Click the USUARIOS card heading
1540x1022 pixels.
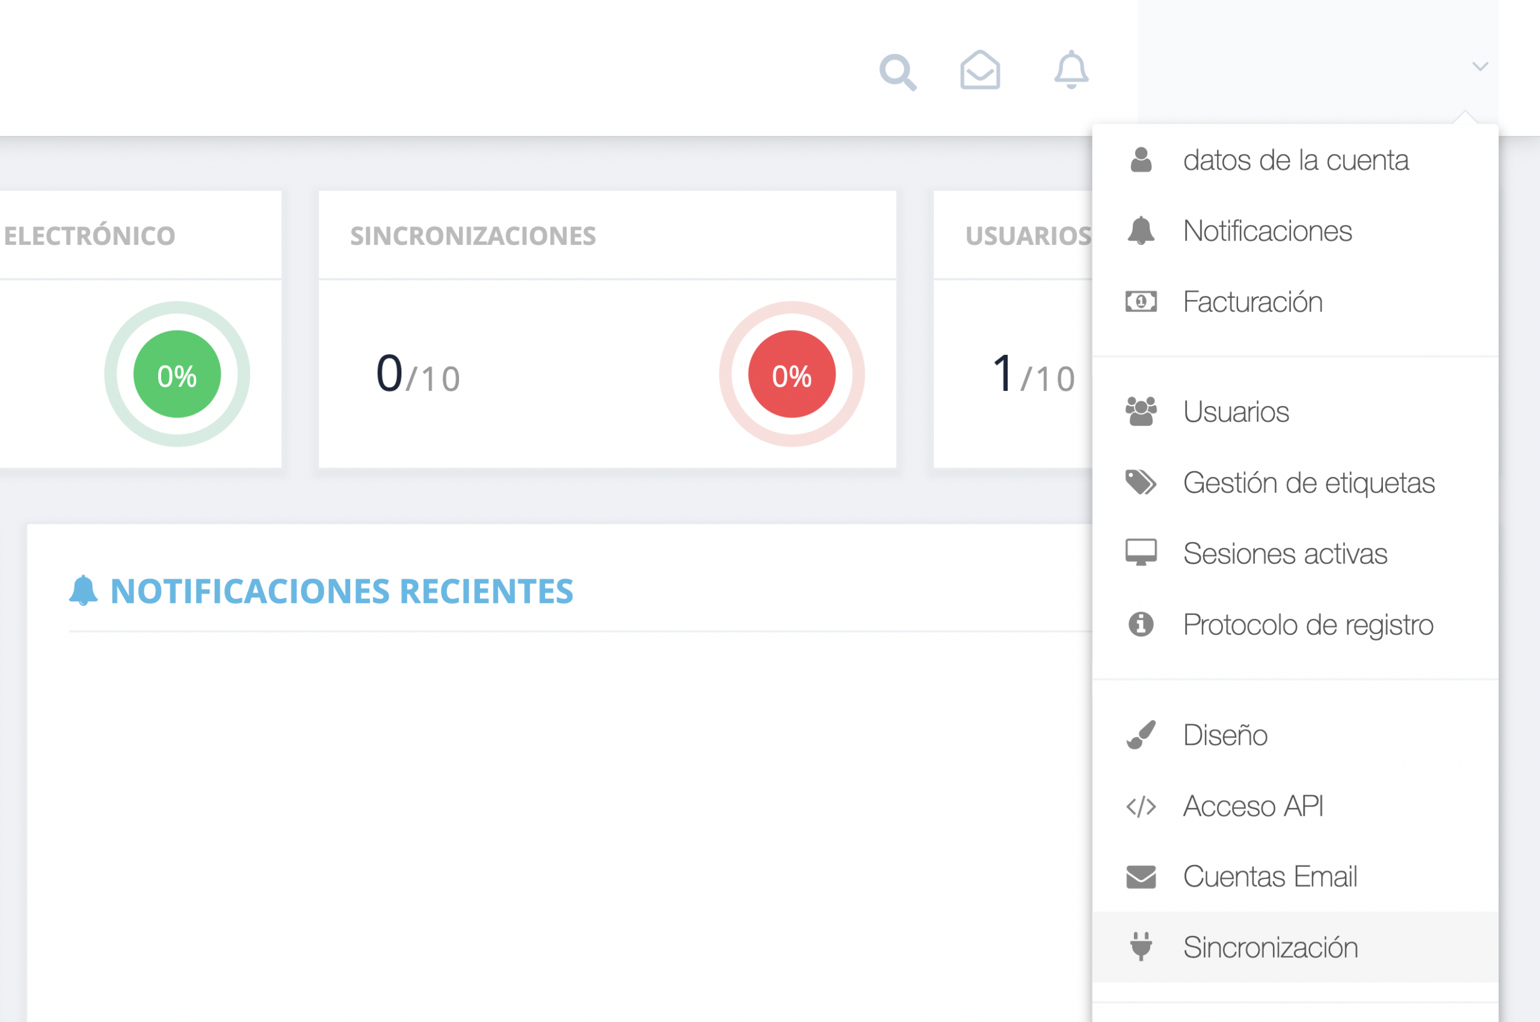click(x=1029, y=235)
